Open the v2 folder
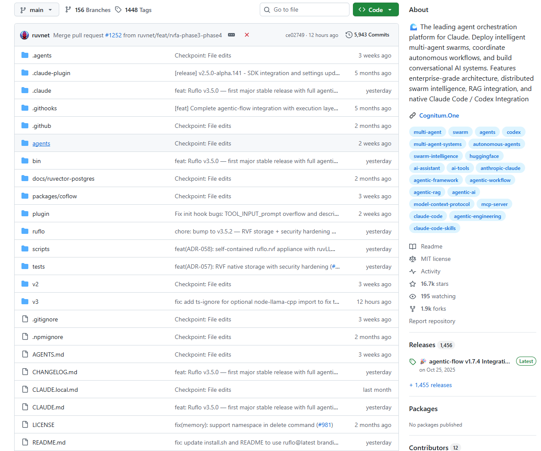Viewport: 541px width, 451px height. pyautogui.click(x=35, y=284)
